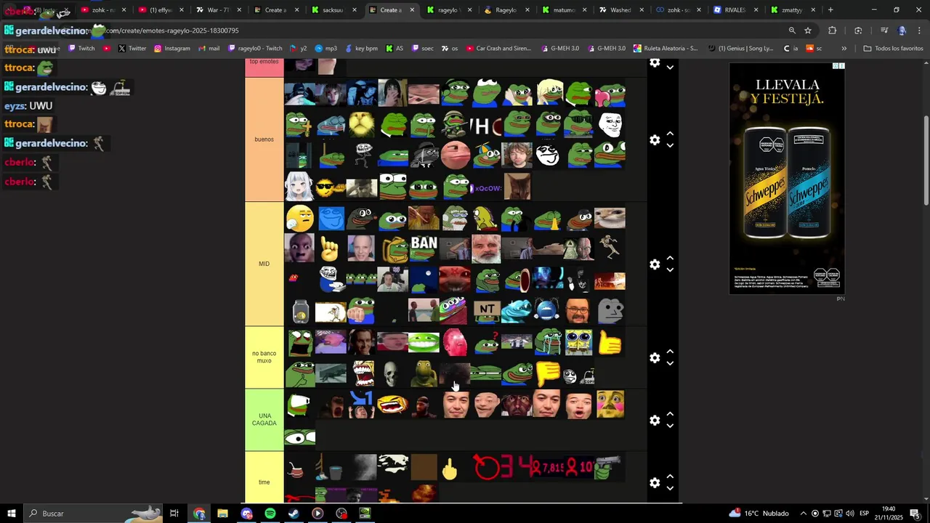Open the Windows notification center
Screen dimensions: 930x523
point(914,514)
